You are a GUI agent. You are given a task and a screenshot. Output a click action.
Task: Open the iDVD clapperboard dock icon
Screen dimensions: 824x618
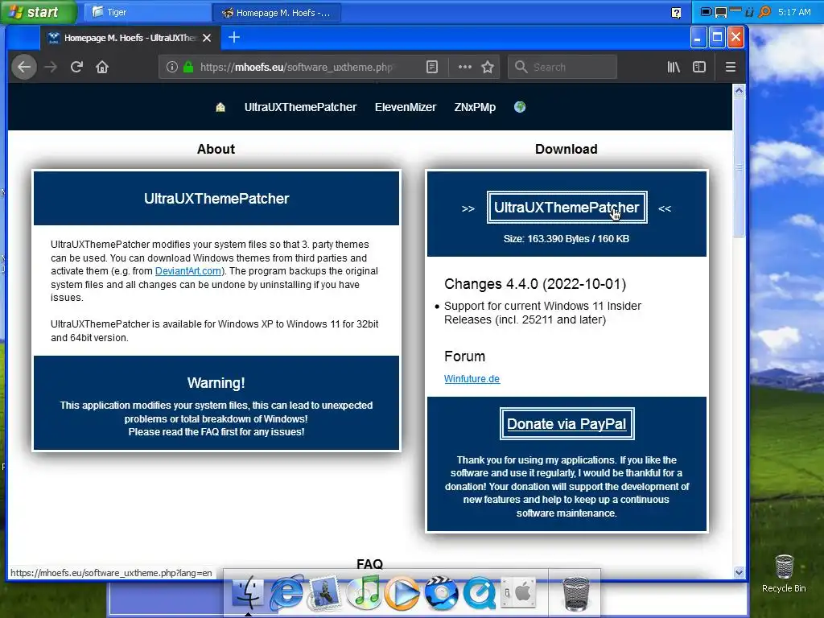coord(441,593)
